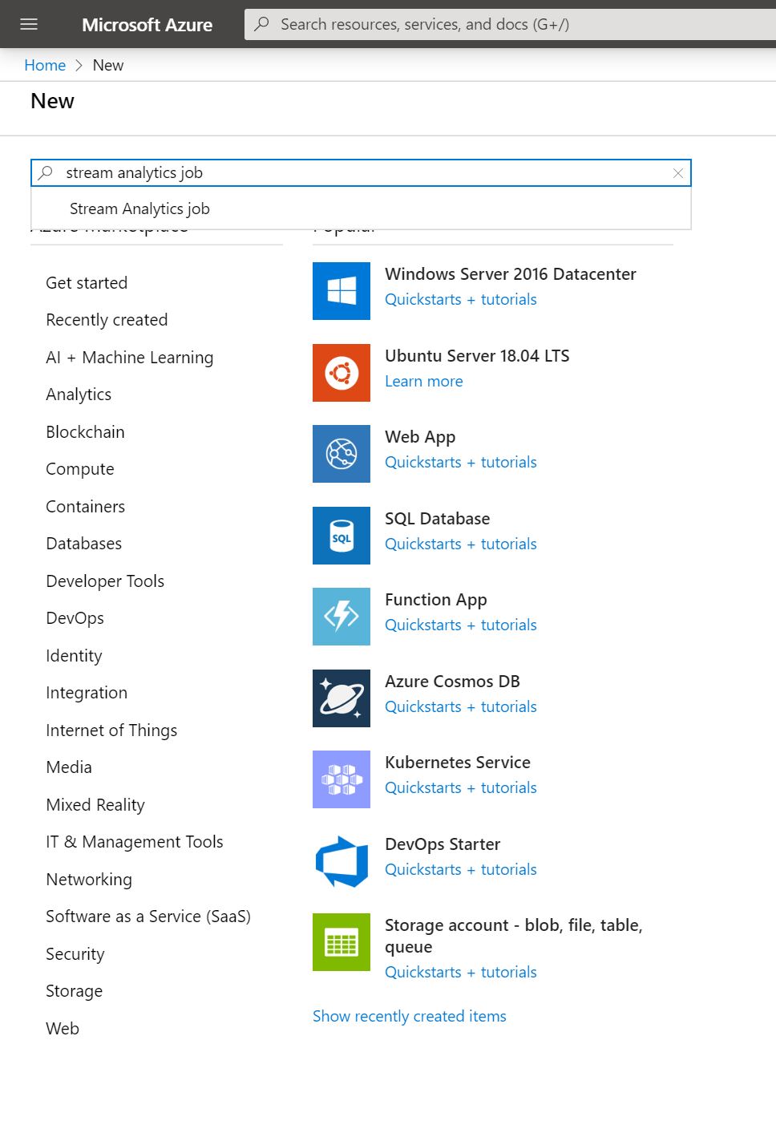
Task: Select the AI + Machine Learning category
Action: (x=129, y=358)
